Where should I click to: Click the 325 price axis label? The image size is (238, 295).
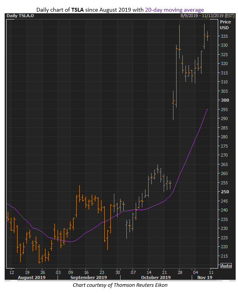click(224, 55)
